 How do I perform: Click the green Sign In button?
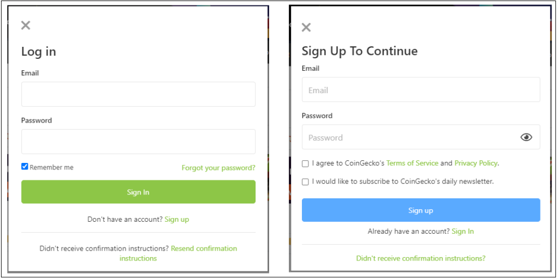[138, 192]
